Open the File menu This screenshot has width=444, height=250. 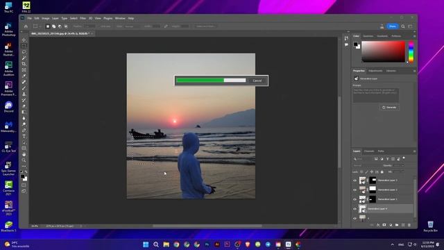point(29,18)
